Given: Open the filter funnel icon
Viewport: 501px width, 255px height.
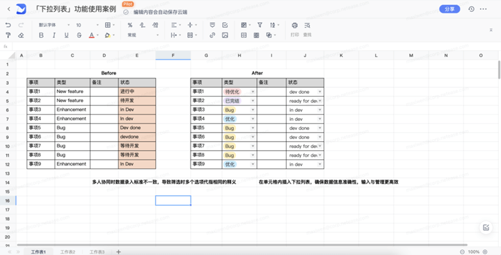Looking at the screenshot, I should (x=260, y=25).
